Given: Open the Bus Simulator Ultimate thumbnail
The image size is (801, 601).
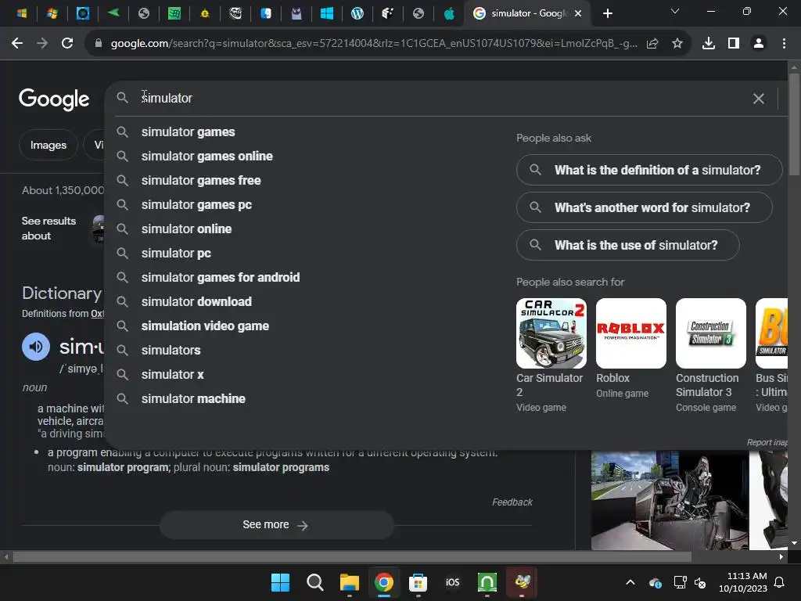Looking at the screenshot, I should pos(771,333).
